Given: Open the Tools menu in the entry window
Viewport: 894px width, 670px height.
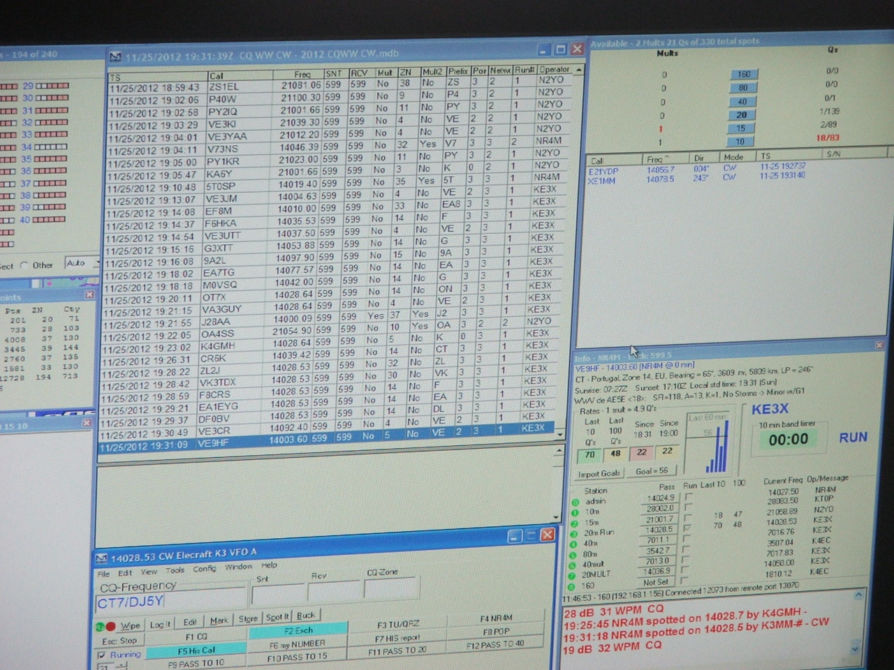Looking at the screenshot, I should (175, 569).
